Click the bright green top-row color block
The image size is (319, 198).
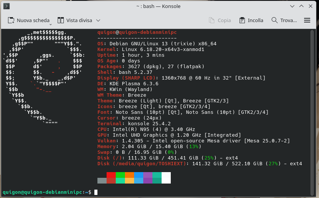[x=120, y=175]
